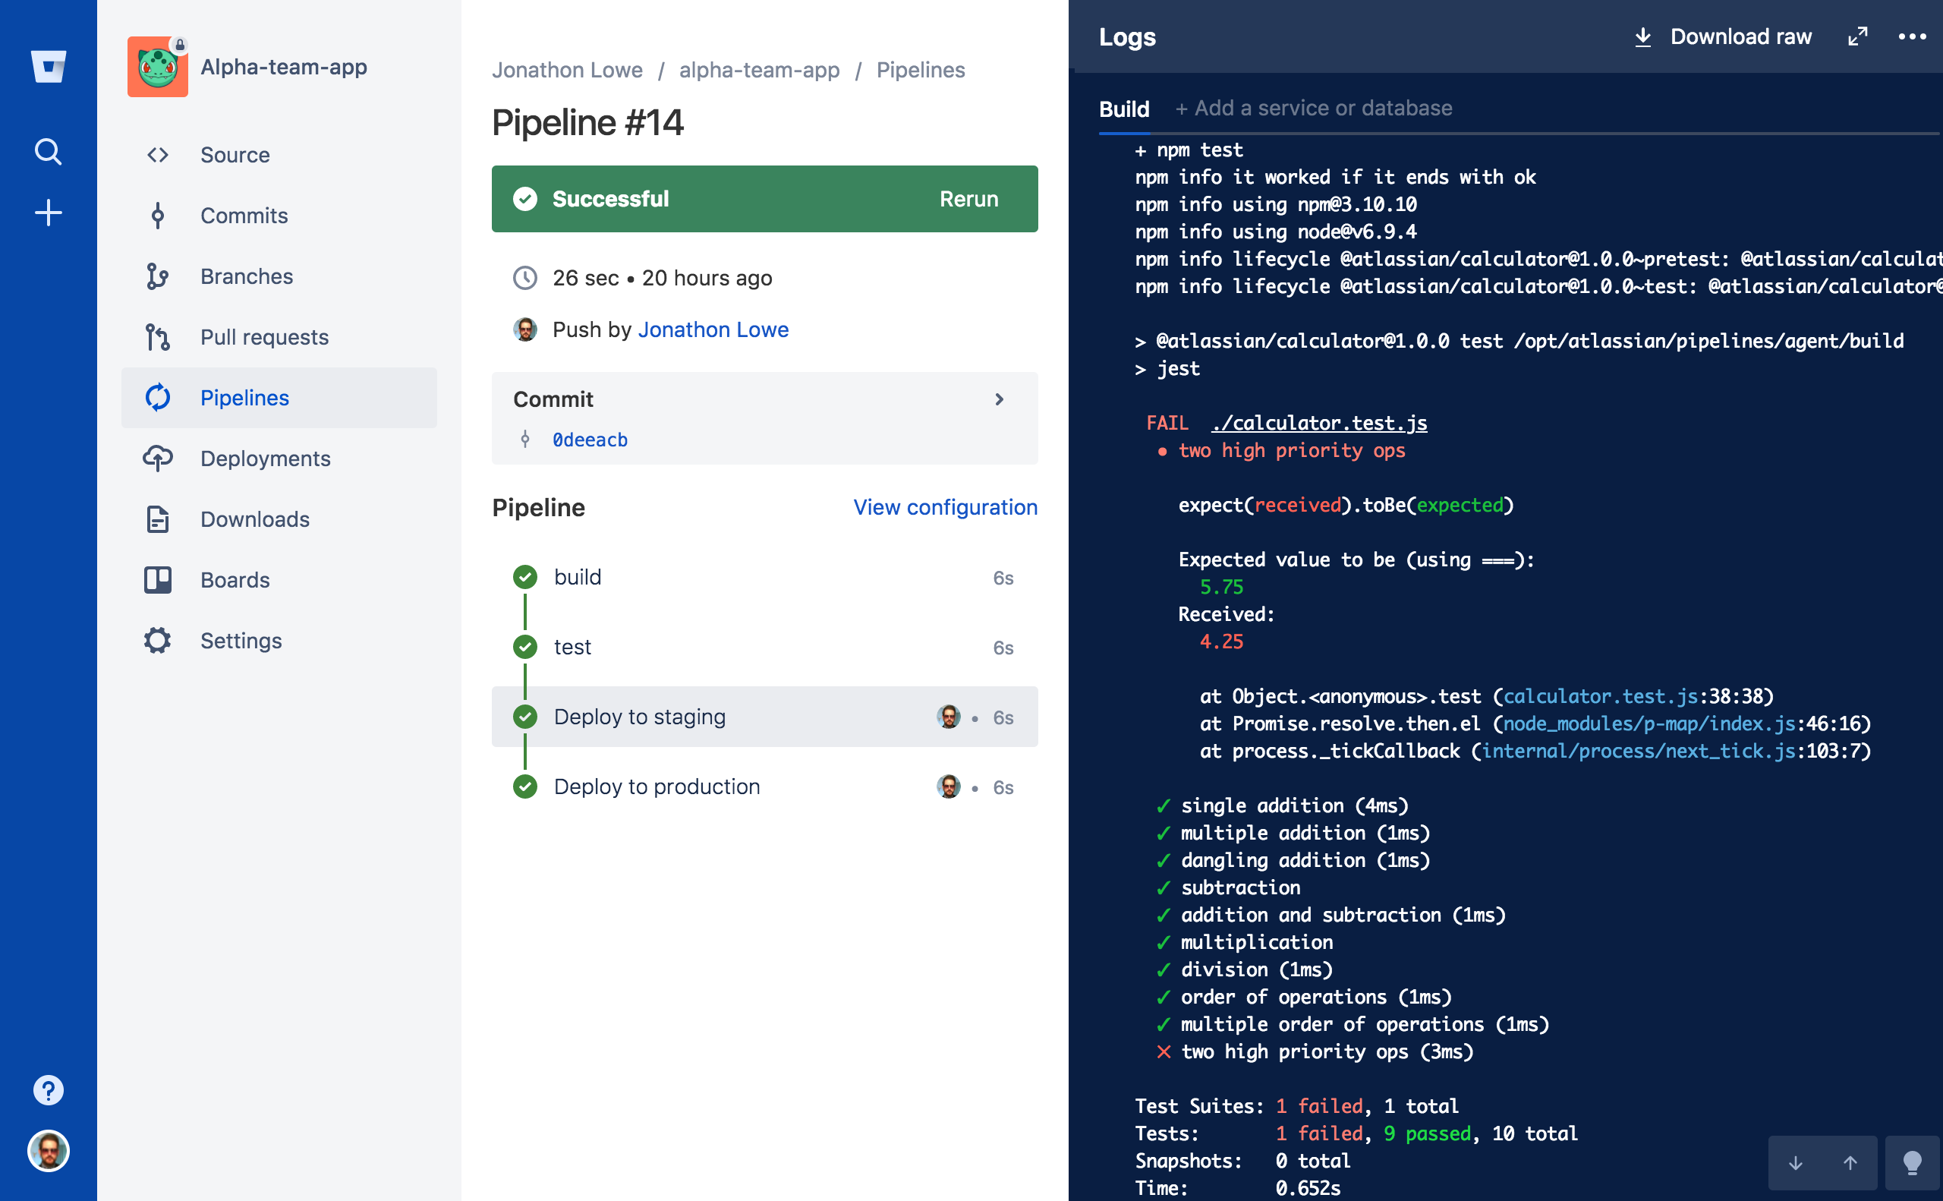Toggle the Deploy to production step status

pyautogui.click(x=526, y=787)
